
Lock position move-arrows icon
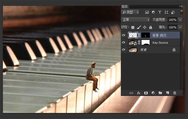click(144, 27)
